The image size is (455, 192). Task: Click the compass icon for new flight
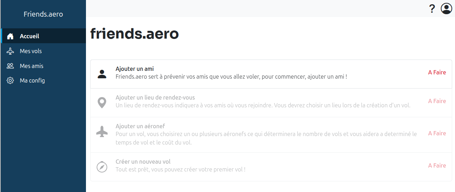coord(102,167)
